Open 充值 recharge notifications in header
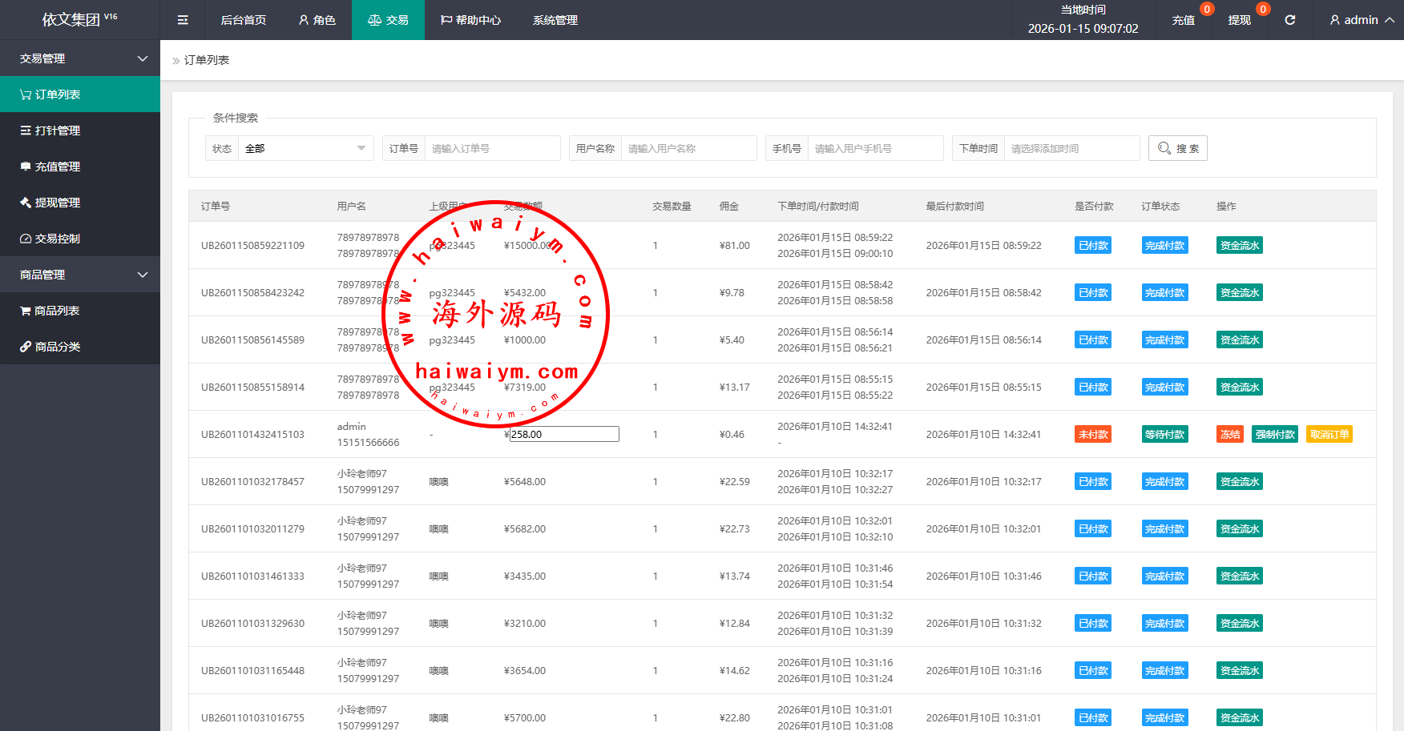The image size is (1404, 731). [1184, 20]
